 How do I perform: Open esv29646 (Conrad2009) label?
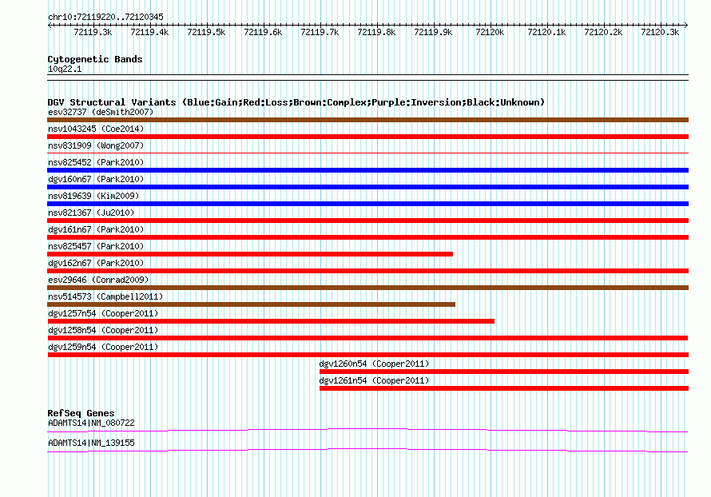click(98, 280)
